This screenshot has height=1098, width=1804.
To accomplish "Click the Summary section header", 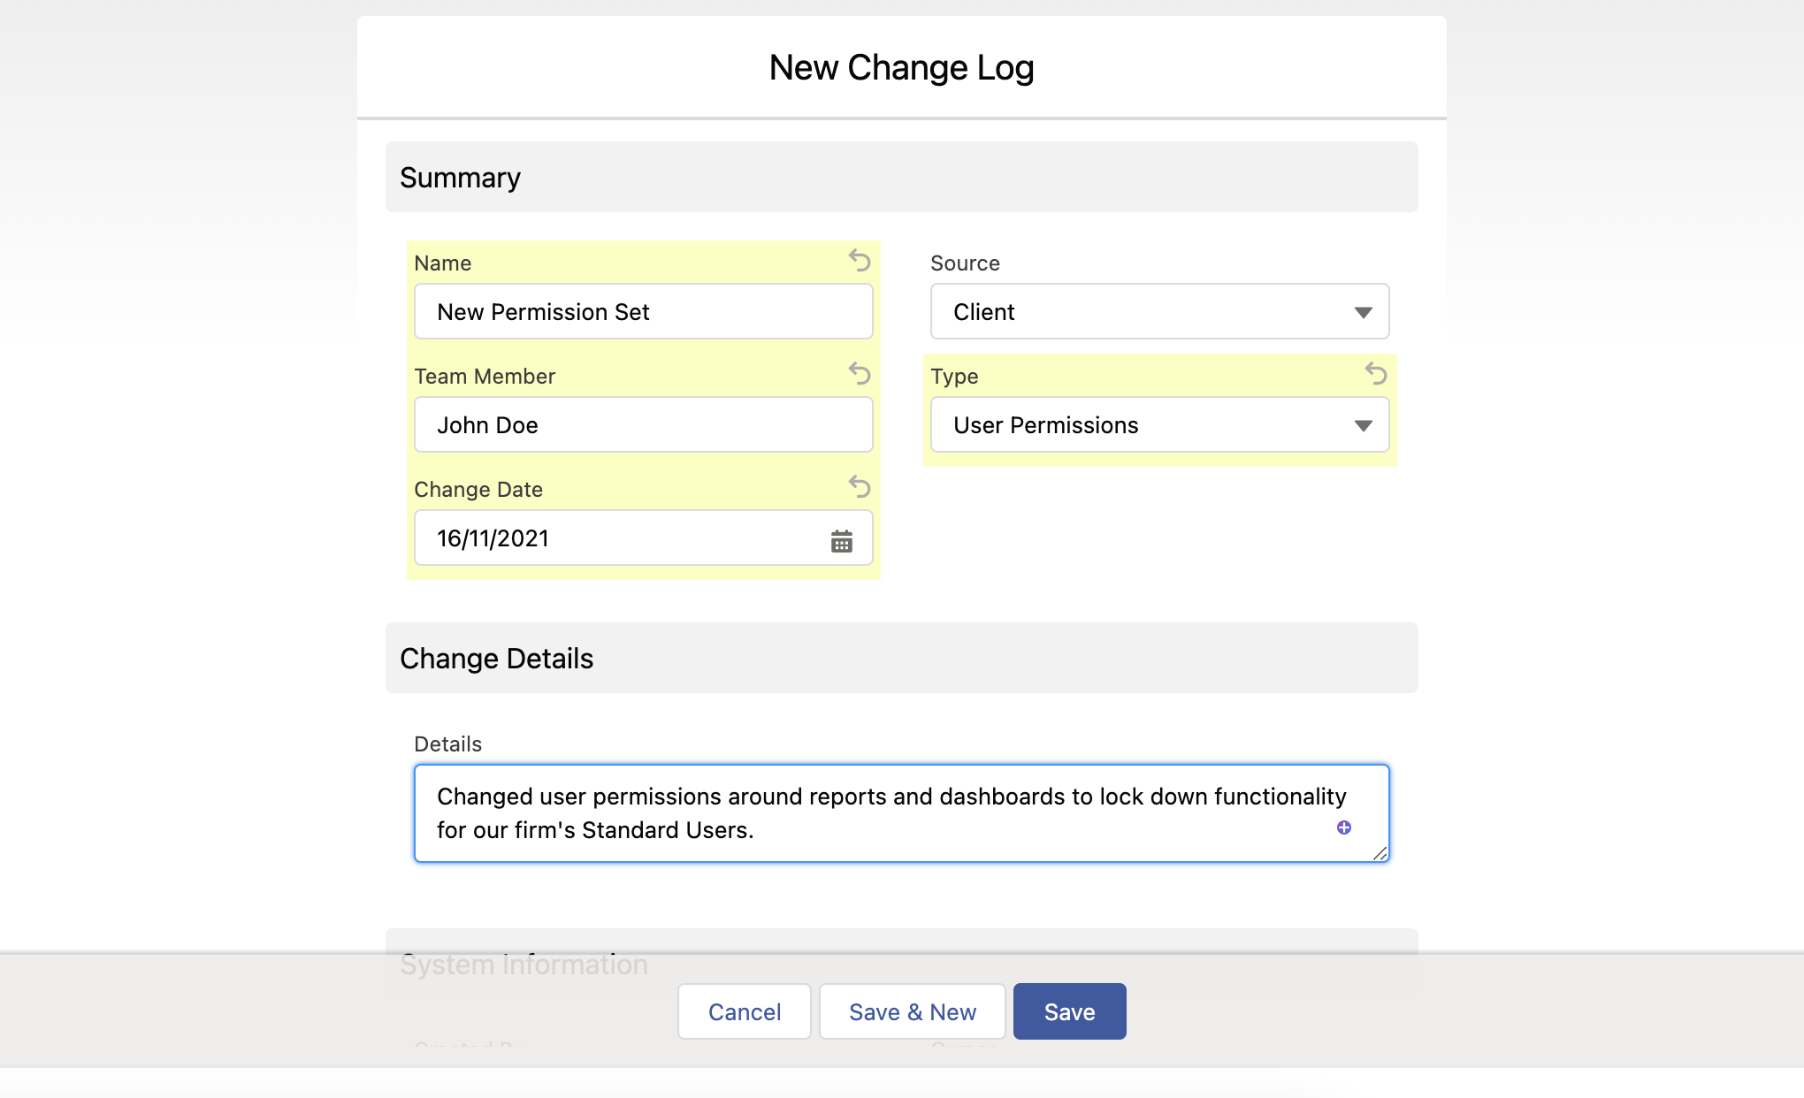I will coord(461,177).
